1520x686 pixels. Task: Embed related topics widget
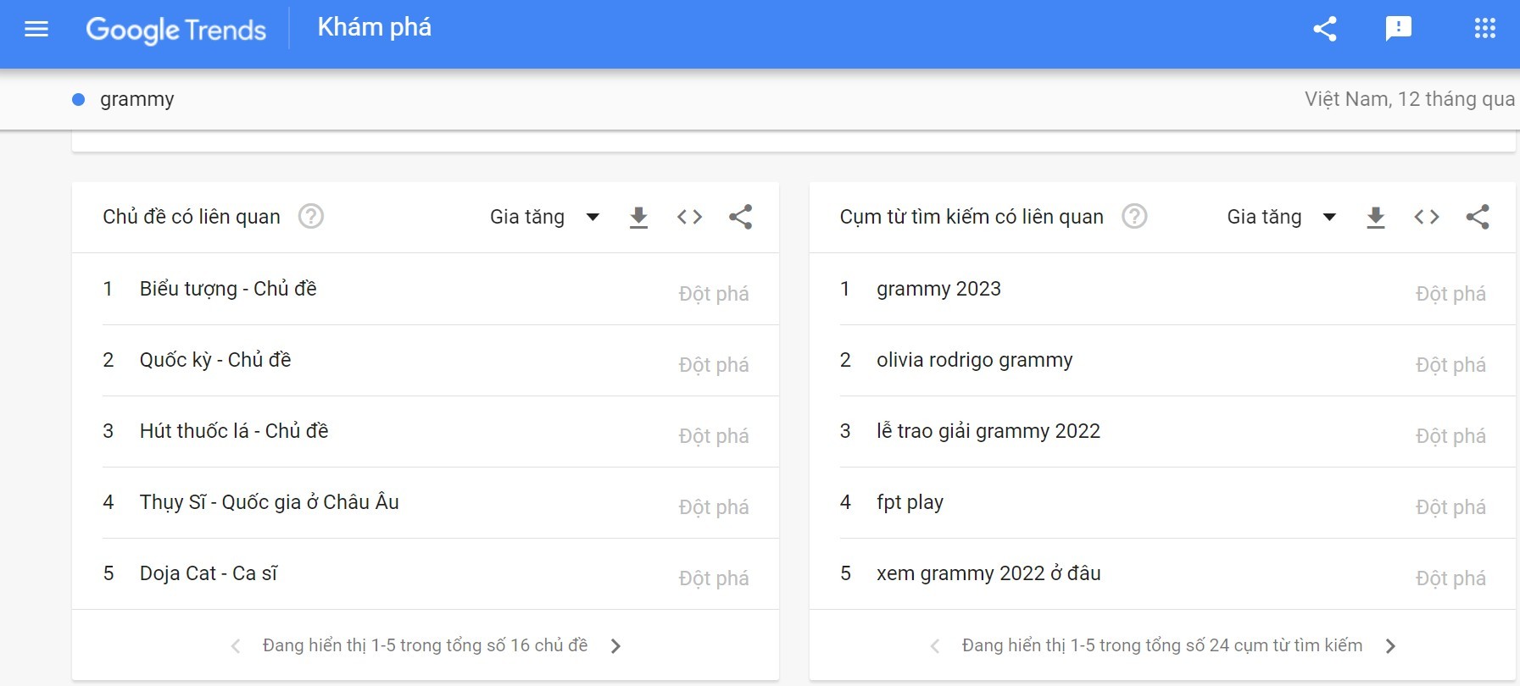click(690, 217)
